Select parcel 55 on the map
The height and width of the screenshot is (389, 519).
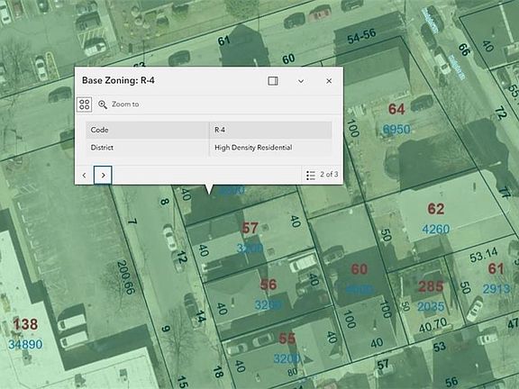pos(287,339)
